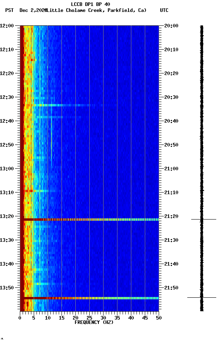Click the 40 Hz frequency axis label
Viewport: 219px width, 343px height.
pos(131,318)
